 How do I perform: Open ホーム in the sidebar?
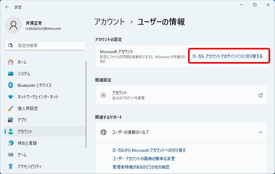[45, 62]
